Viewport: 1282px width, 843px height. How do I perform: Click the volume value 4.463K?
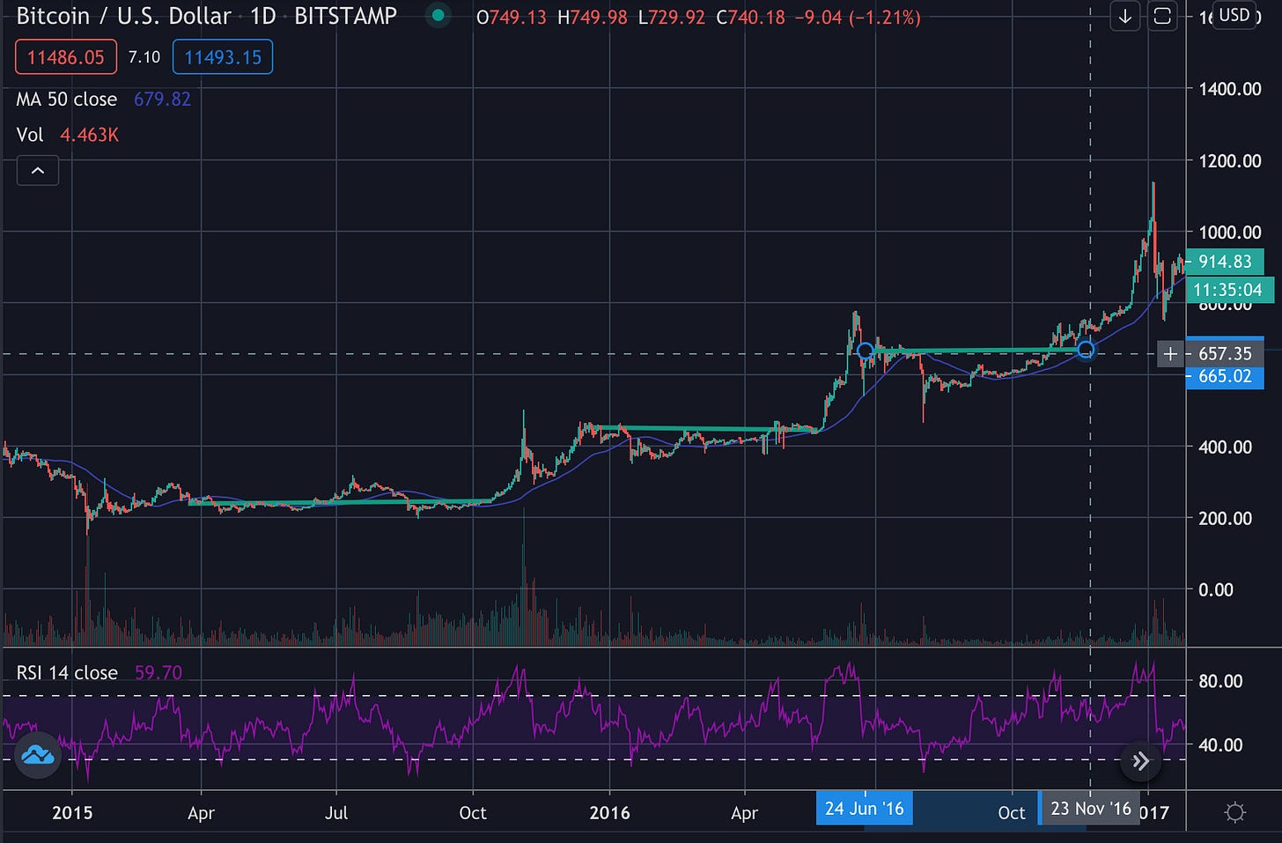coord(89,135)
